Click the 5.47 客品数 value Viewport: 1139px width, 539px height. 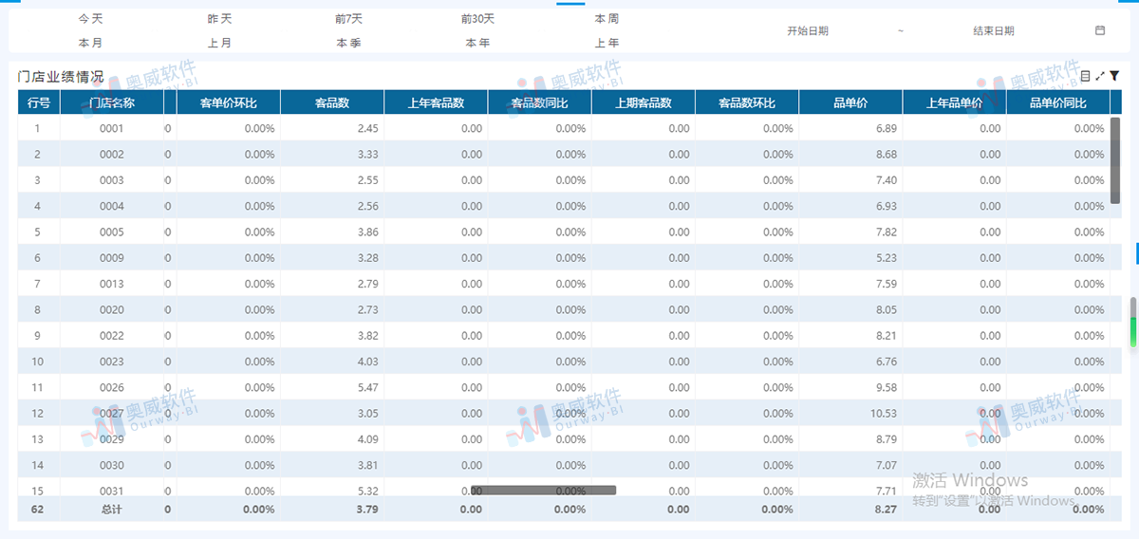click(x=368, y=387)
